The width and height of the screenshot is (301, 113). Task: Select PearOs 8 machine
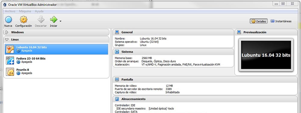point(57,72)
